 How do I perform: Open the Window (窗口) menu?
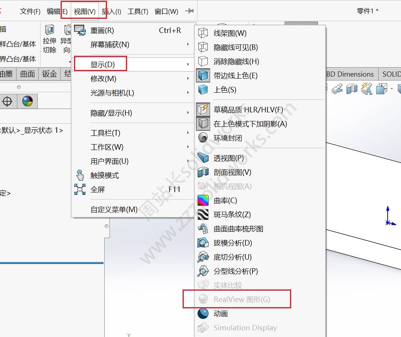pyautogui.click(x=166, y=11)
